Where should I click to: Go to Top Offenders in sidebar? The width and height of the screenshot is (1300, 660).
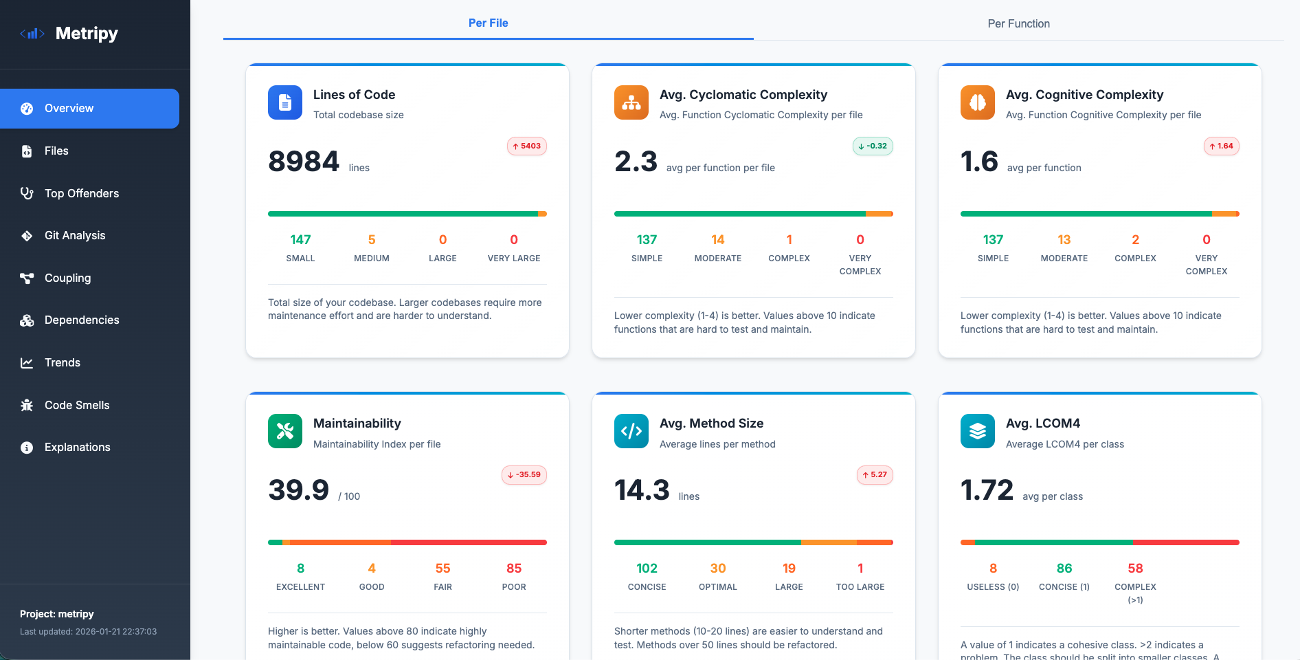81,193
